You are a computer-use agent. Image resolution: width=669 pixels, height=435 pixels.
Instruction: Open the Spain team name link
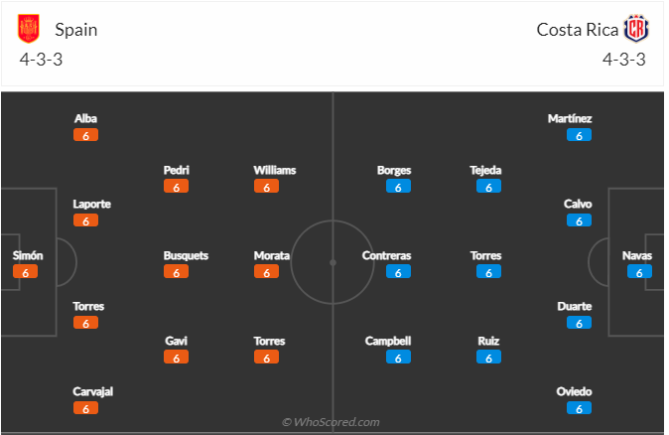[76, 30]
